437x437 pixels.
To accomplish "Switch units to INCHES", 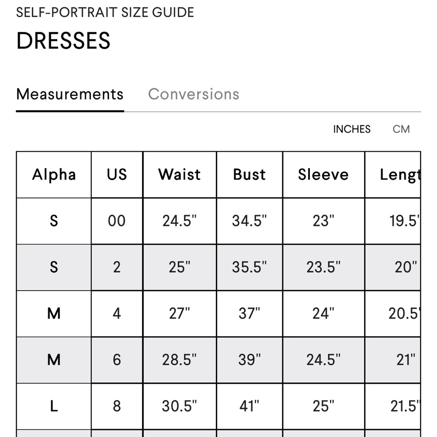I will pos(351,129).
